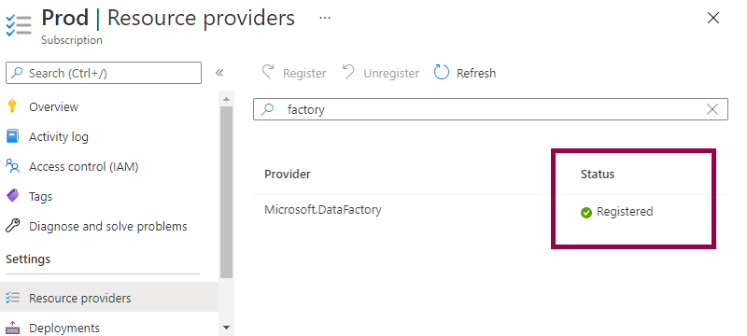Click the sidebar scroll down arrow
Screen dimensions: 747x336
[x=226, y=328]
